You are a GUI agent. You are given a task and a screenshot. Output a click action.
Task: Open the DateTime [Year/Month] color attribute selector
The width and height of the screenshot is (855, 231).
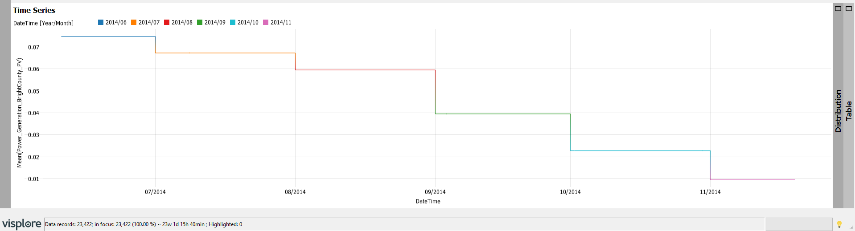[43, 23]
